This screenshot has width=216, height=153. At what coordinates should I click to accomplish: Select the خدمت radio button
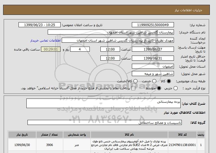click(154, 81)
